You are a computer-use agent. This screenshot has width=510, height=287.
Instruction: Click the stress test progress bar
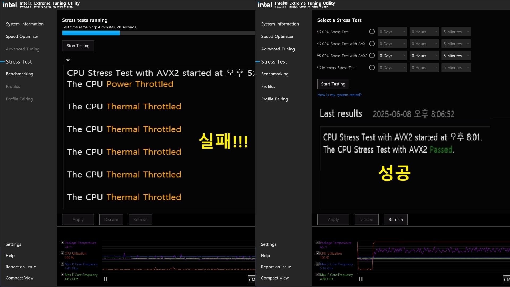(x=159, y=33)
